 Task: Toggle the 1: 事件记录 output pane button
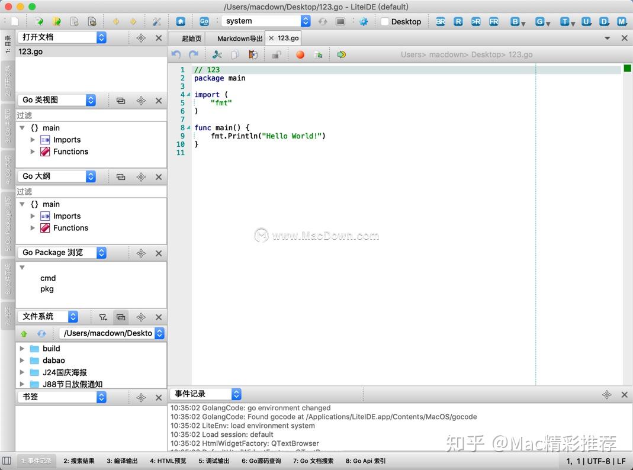36,461
